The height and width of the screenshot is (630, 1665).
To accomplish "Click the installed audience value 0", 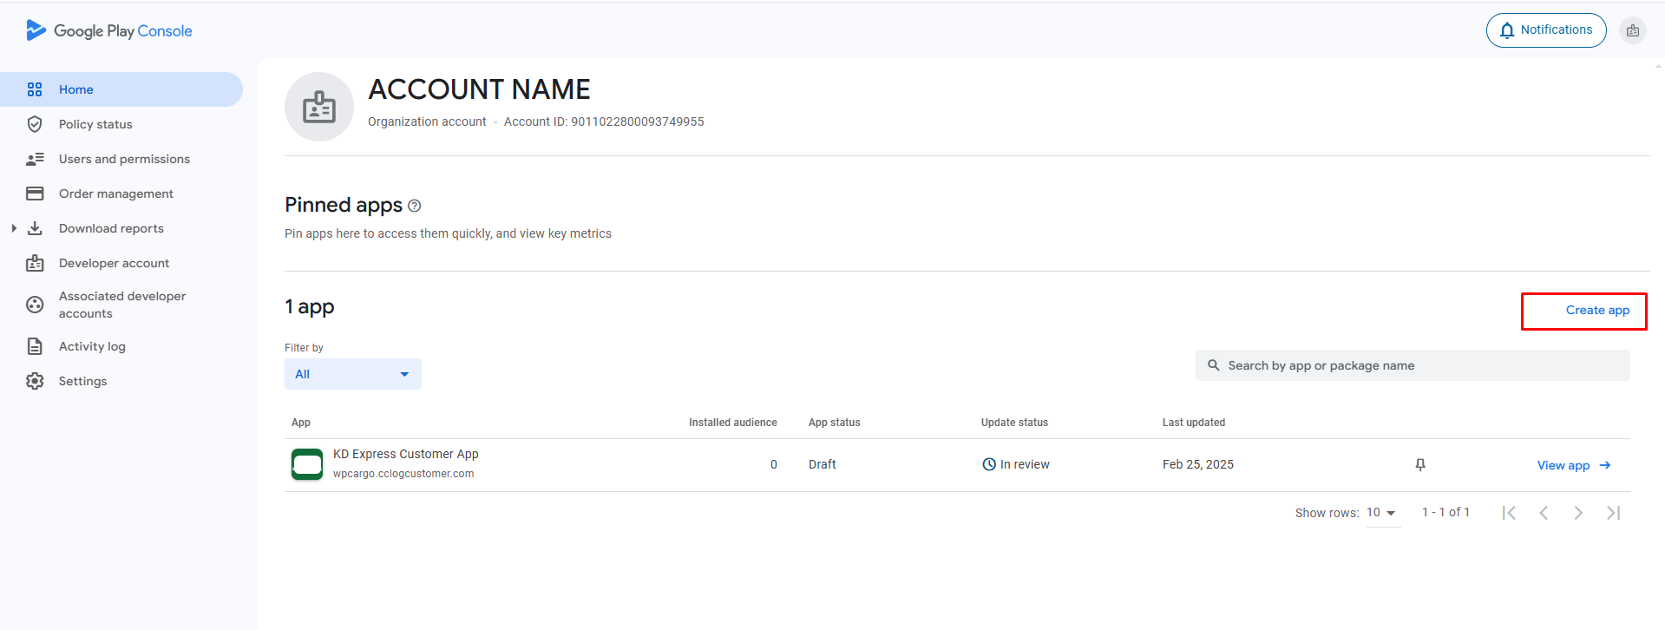I will coord(774,464).
